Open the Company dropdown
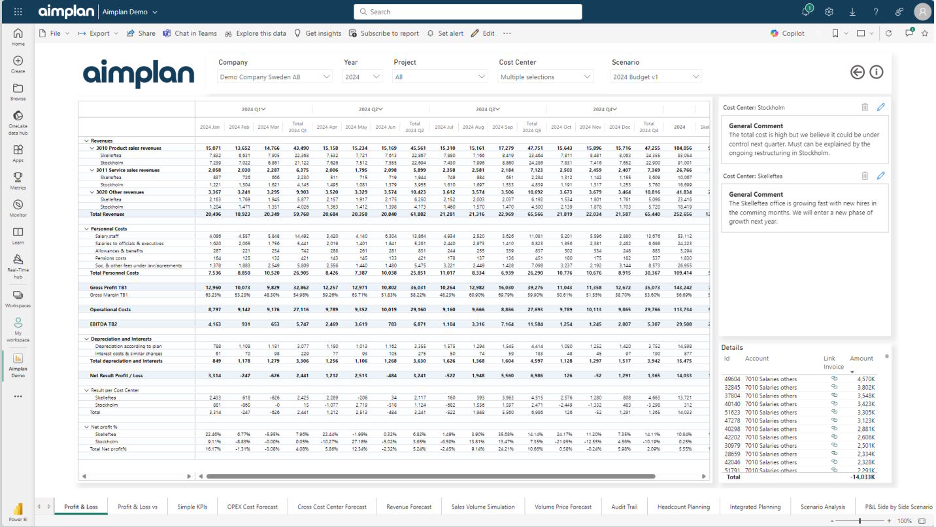This screenshot has width=936, height=527. [x=275, y=77]
